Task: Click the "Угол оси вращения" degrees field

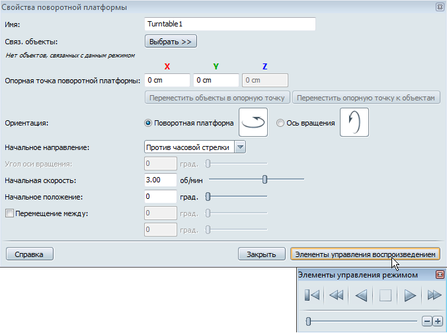Action: pyautogui.click(x=161, y=163)
